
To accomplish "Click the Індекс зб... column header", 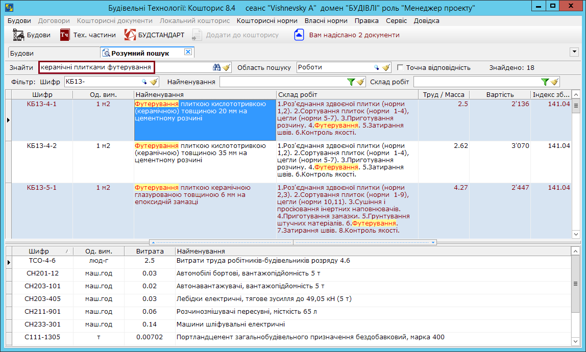I will pyautogui.click(x=551, y=94).
